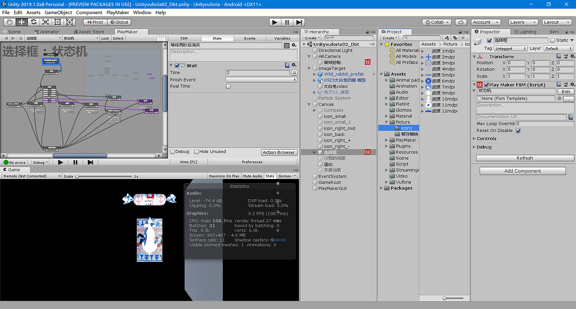
Task: Click the Action Browser button
Action: point(279,152)
